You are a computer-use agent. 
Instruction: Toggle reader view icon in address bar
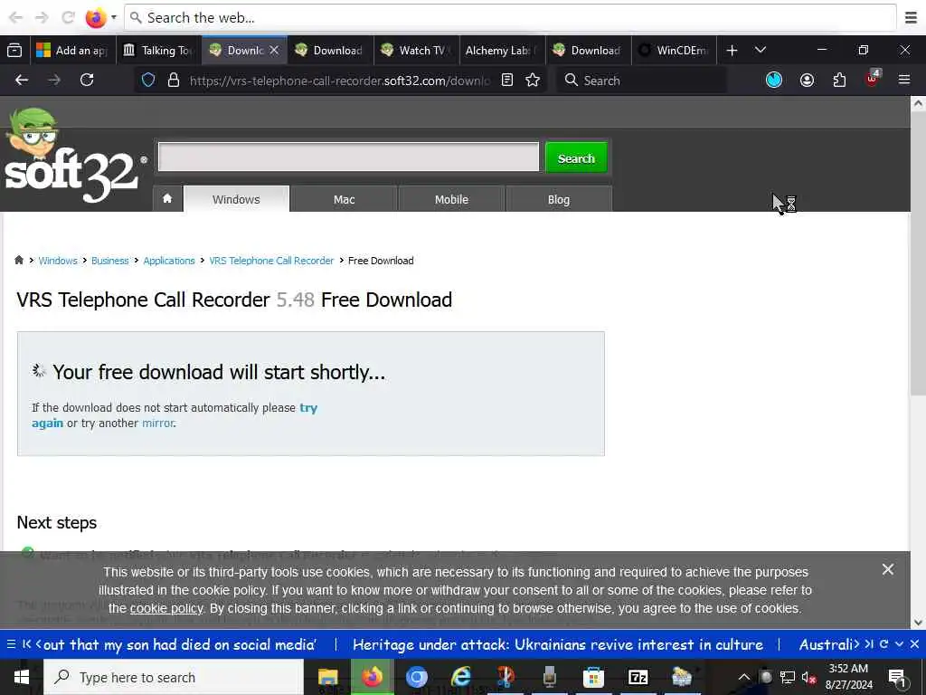point(506,81)
